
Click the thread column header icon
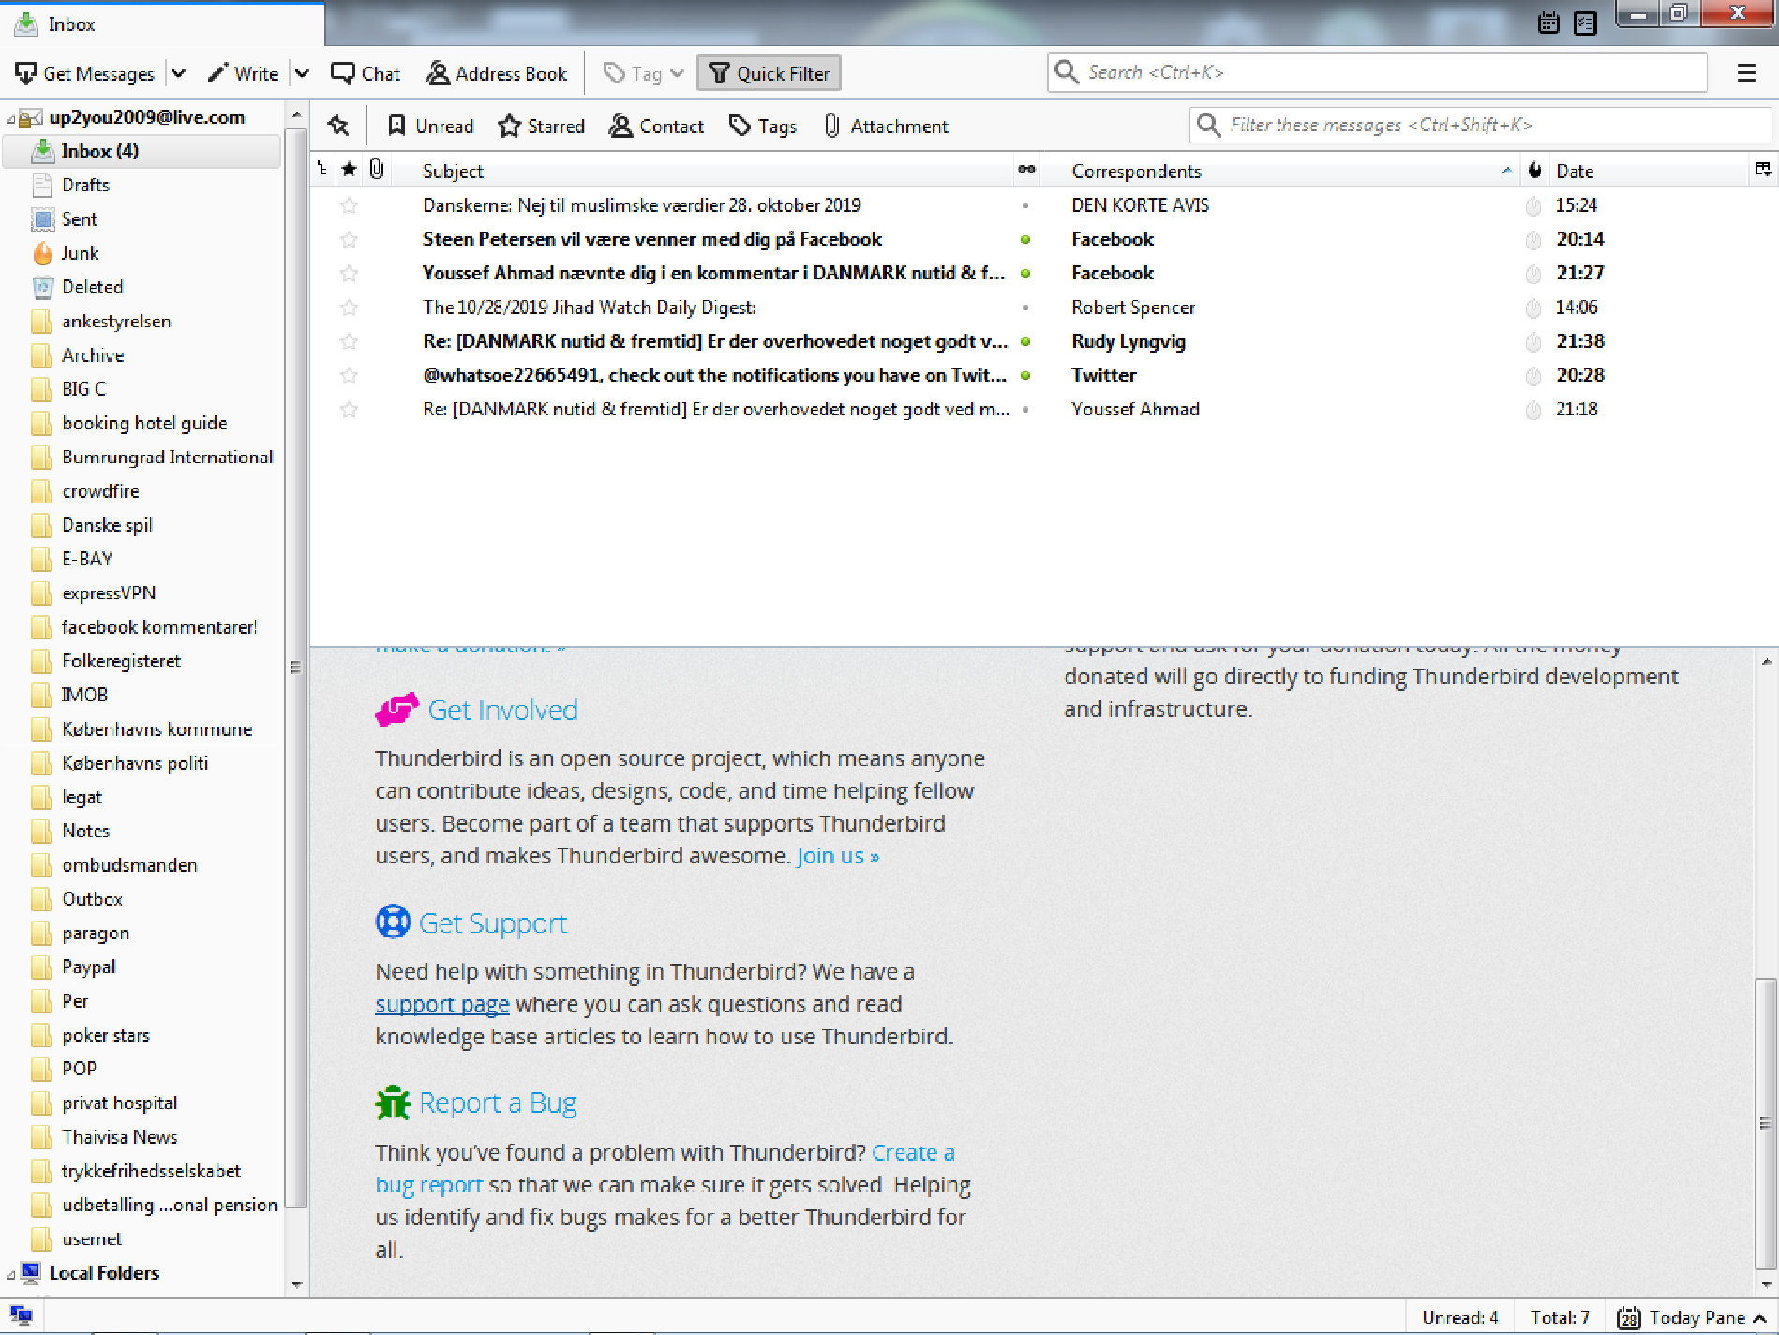(322, 170)
